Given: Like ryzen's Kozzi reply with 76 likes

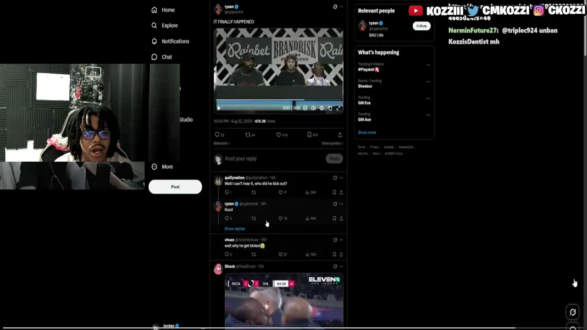Looking at the screenshot, I should [x=282, y=219].
